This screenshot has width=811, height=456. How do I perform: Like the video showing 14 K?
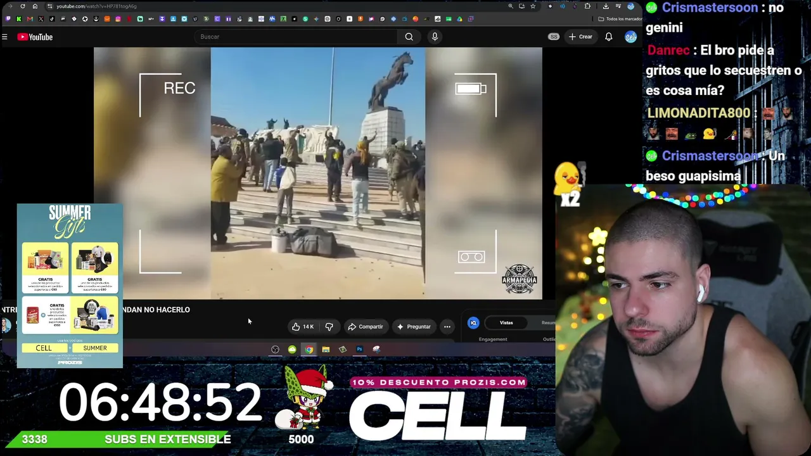coord(302,327)
